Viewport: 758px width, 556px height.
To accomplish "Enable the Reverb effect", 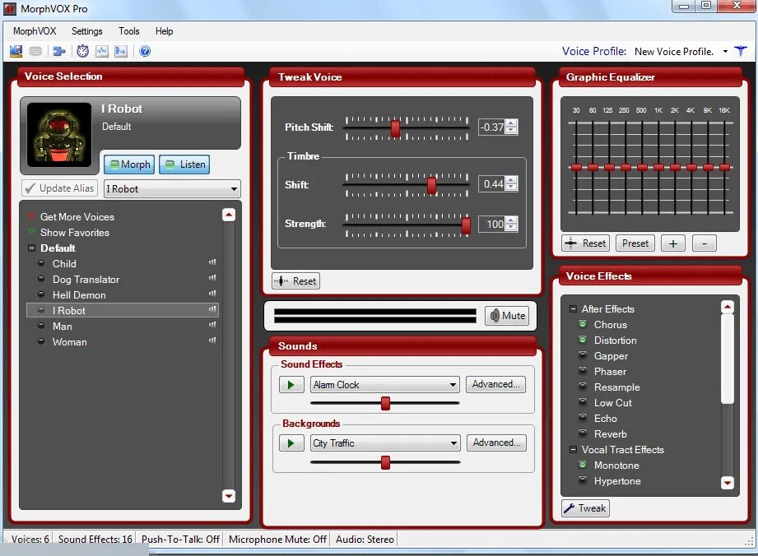I will pos(583,433).
